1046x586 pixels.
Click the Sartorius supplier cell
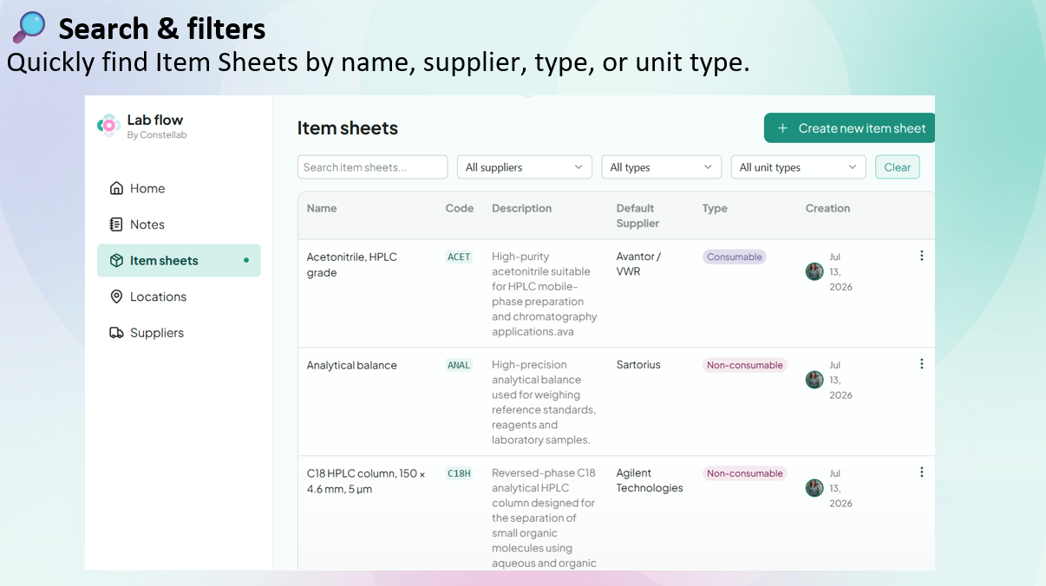pyautogui.click(x=638, y=365)
